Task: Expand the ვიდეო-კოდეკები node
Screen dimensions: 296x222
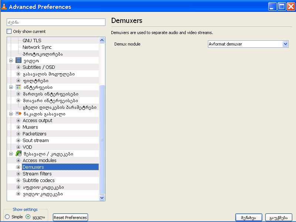Action: 18,194
